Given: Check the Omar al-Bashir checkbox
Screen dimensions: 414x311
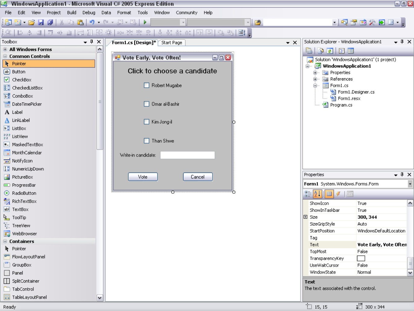Looking at the screenshot, I should coord(146,104).
